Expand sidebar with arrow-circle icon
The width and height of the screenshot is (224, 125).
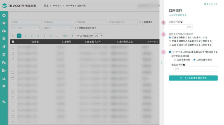click(4, 15)
